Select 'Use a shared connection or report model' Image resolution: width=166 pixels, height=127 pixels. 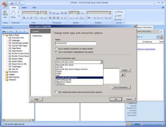[56, 49]
